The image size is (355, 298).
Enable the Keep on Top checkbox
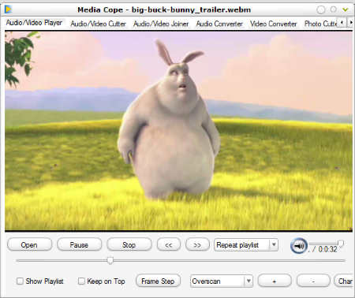click(x=81, y=281)
